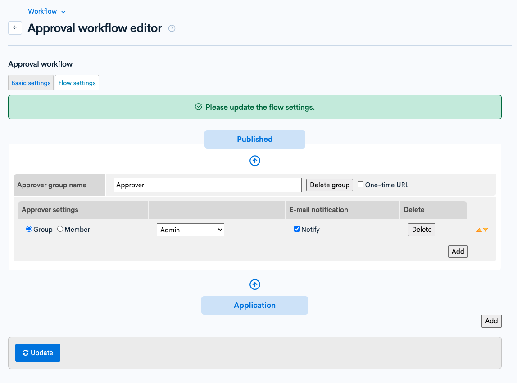517x383 pixels.
Task: Click the Delete group button
Action: pos(329,185)
